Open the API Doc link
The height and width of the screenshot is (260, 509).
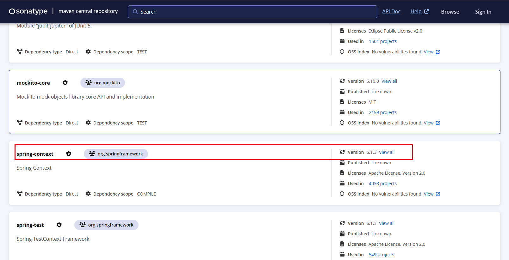[x=391, y=11]
